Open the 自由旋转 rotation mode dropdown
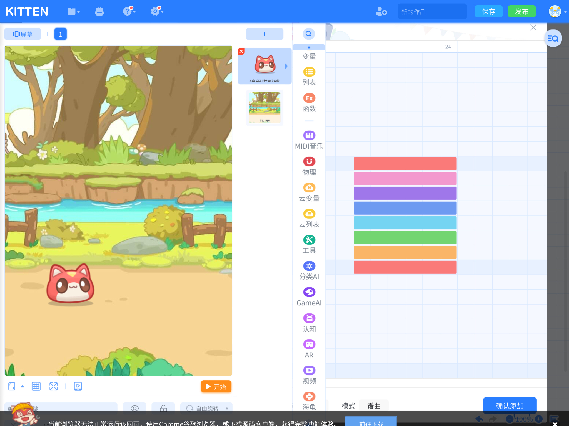The height and width of the screenshot is (426, 569). click(206, 408)
